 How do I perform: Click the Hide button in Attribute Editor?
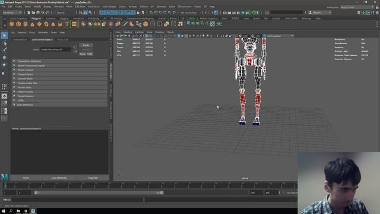pos(90,54)
